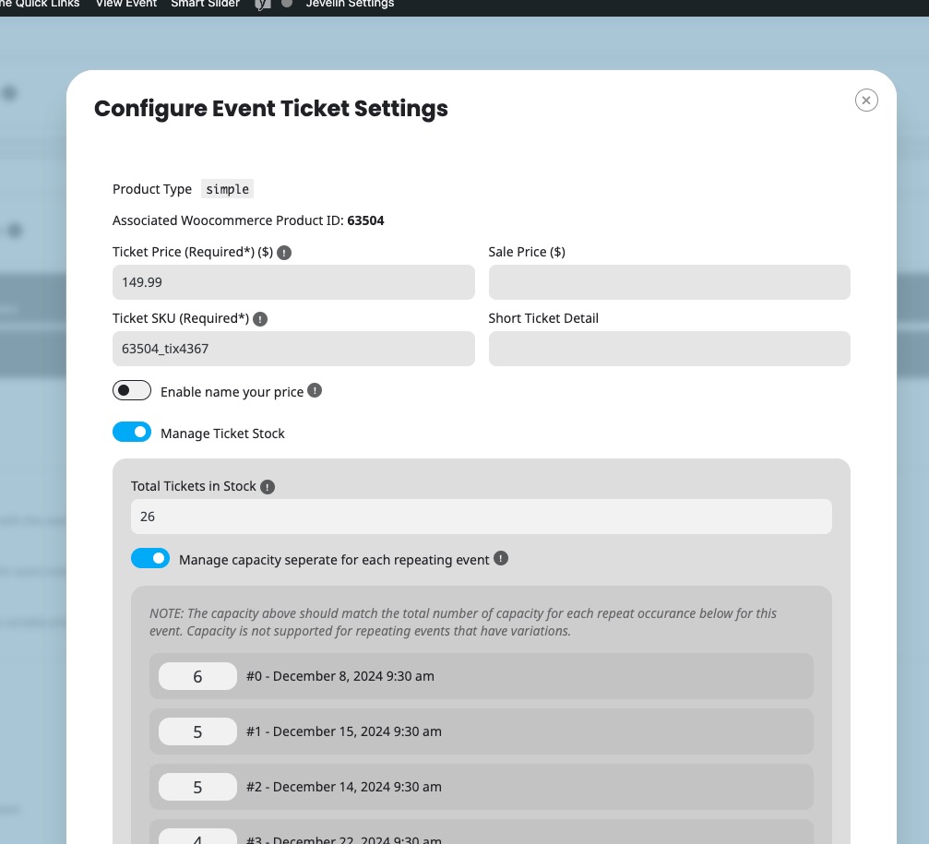Open Jevelin Settings in admin bar
This screenshot has height=844, width=929.
coord(351,4)
